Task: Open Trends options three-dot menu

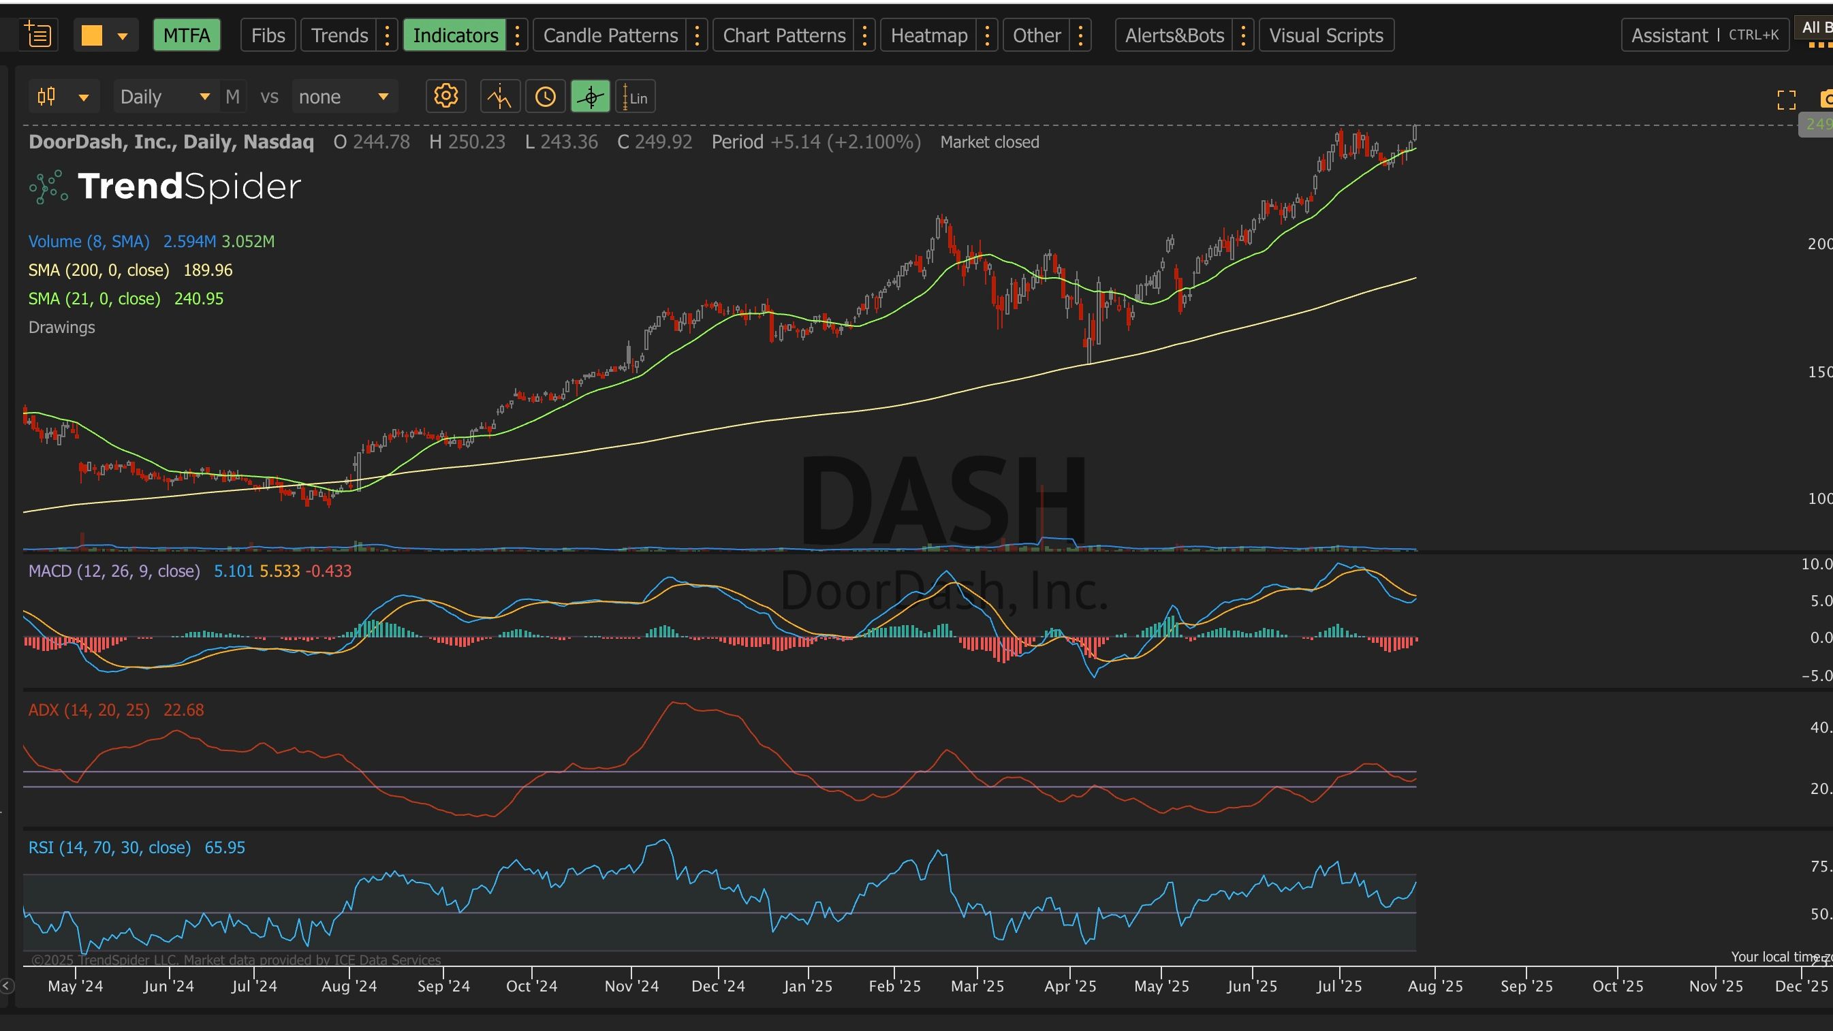Action: coord(387,35)
